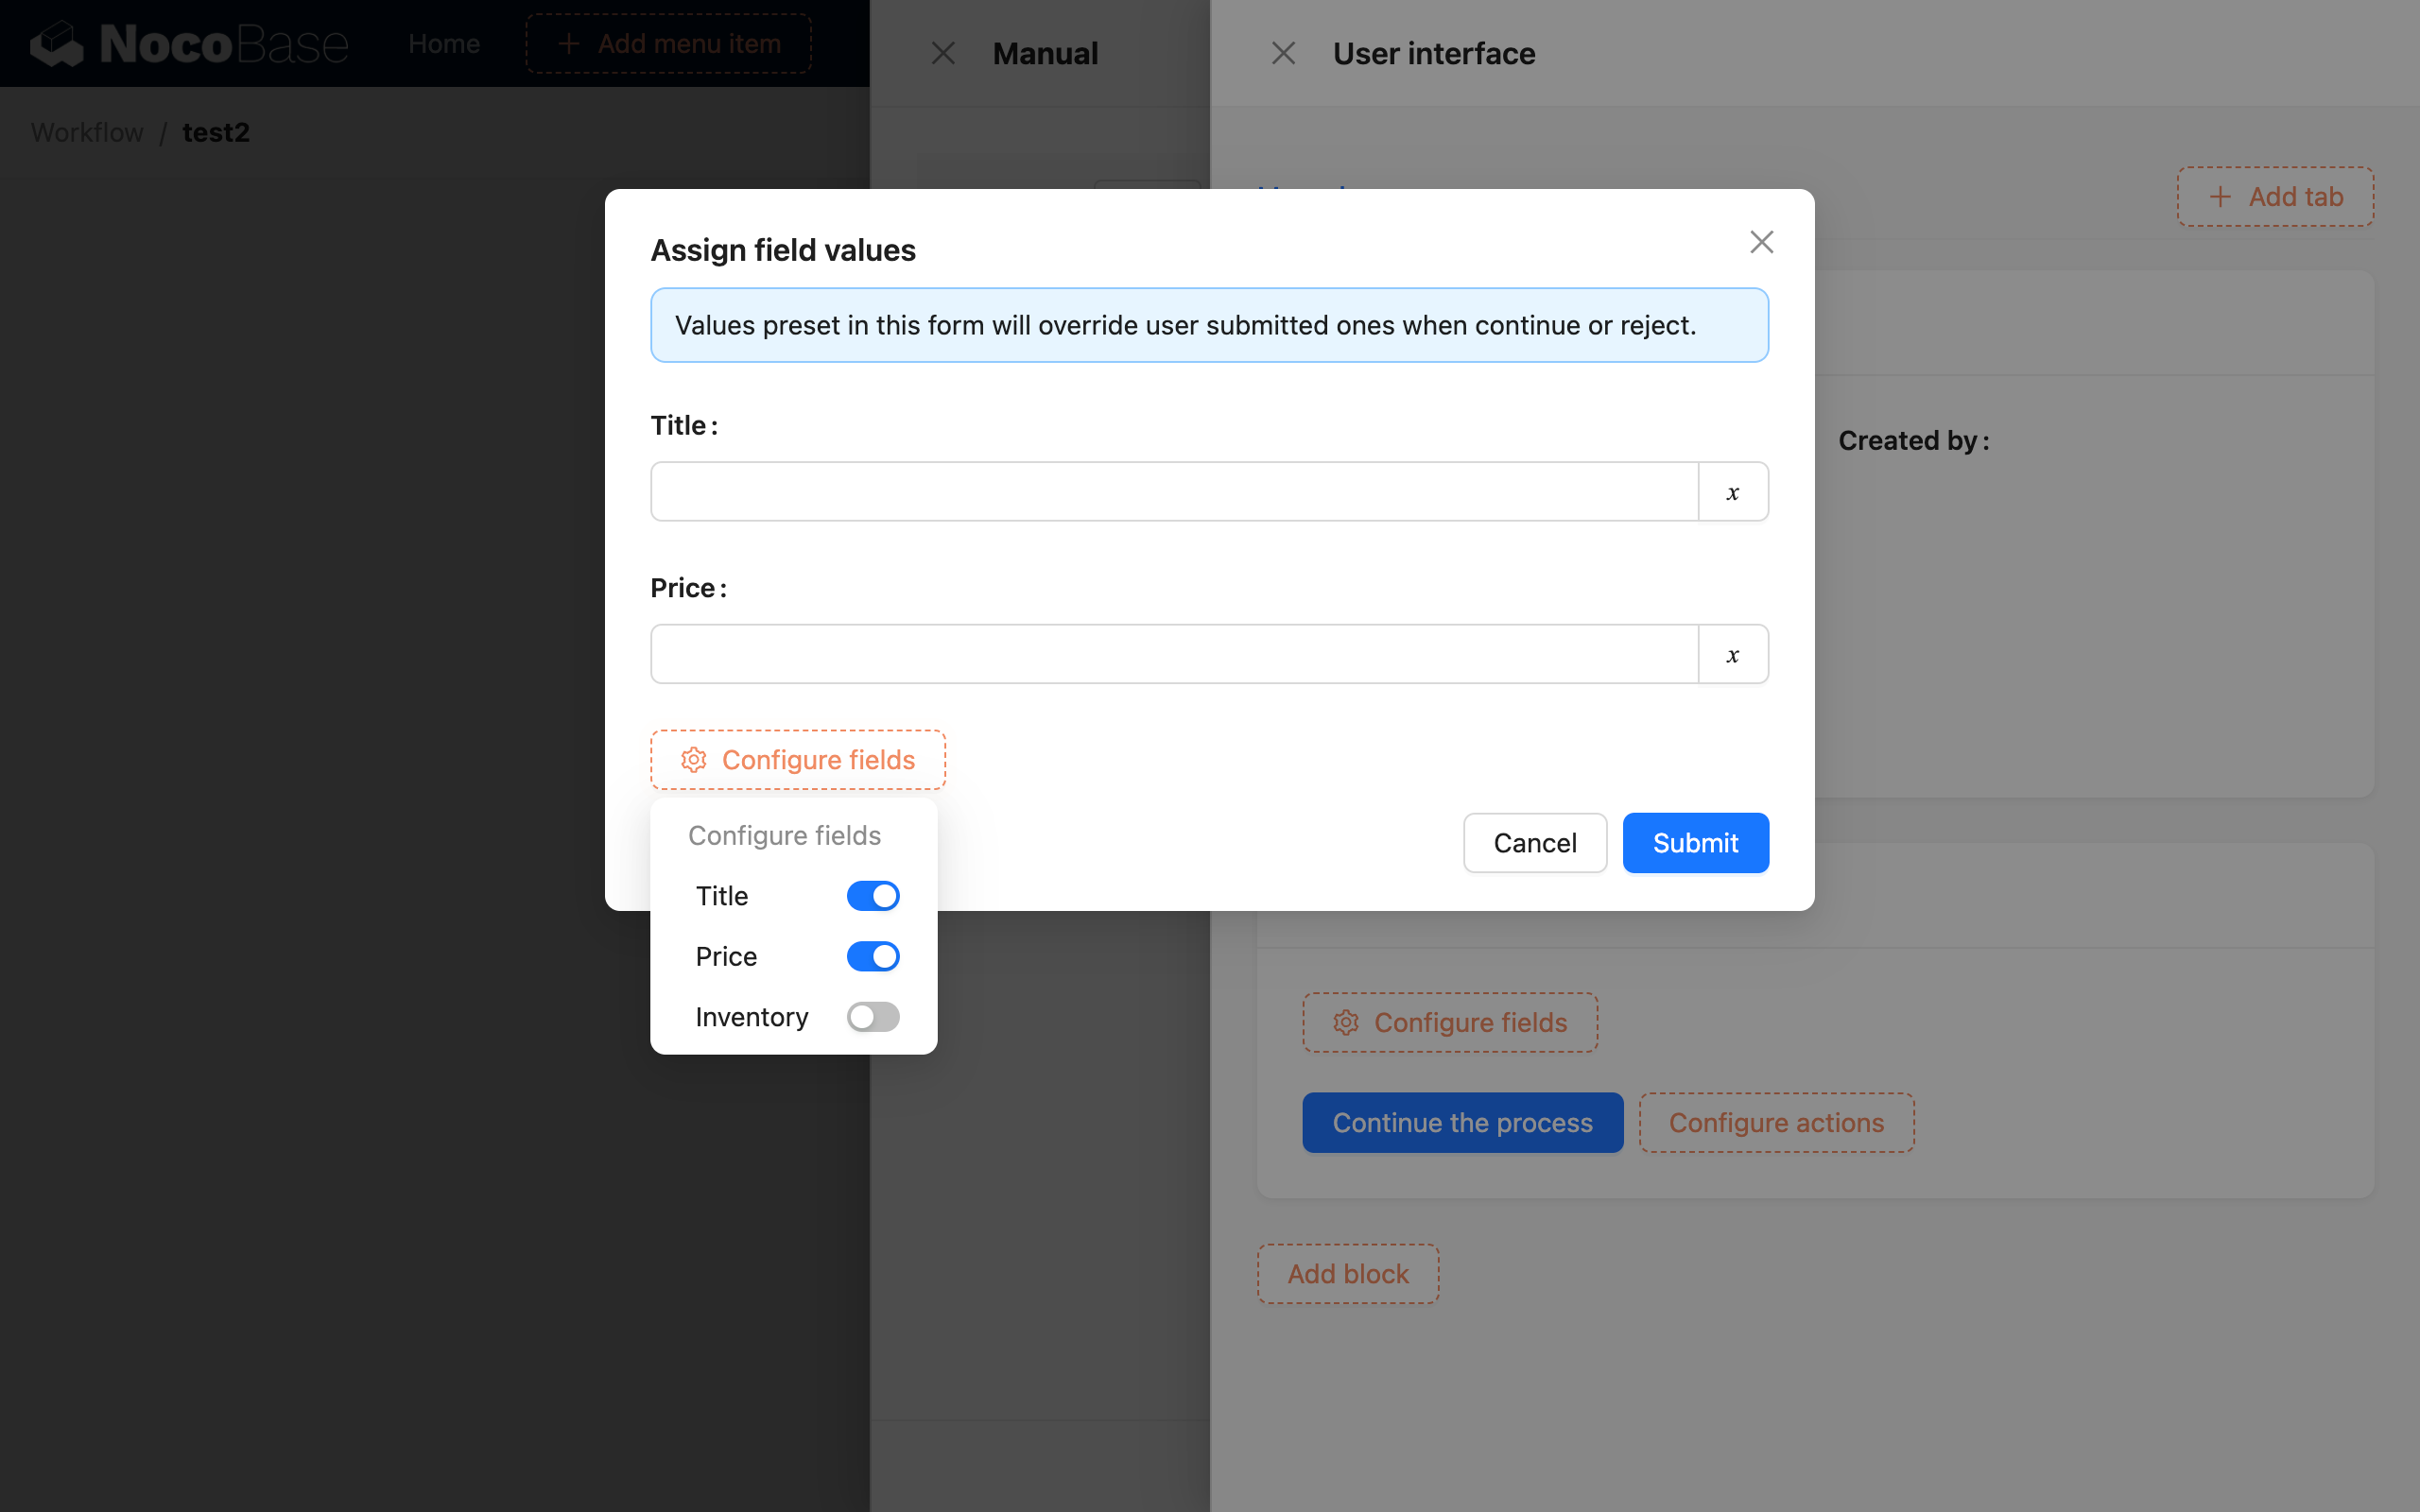The image size is (2420, 1512).
Task: Click the NocoBase logo icon
Action: click(57, 43)
